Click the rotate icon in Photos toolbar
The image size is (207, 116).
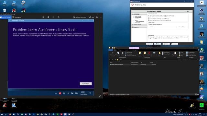pos(58,17)
